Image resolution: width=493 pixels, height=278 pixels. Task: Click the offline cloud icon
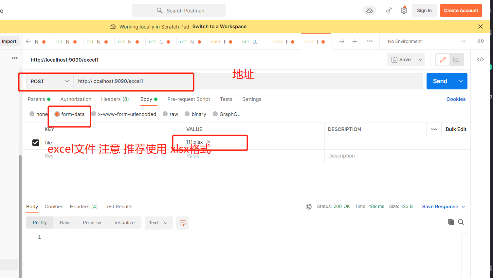coord(369,10)
